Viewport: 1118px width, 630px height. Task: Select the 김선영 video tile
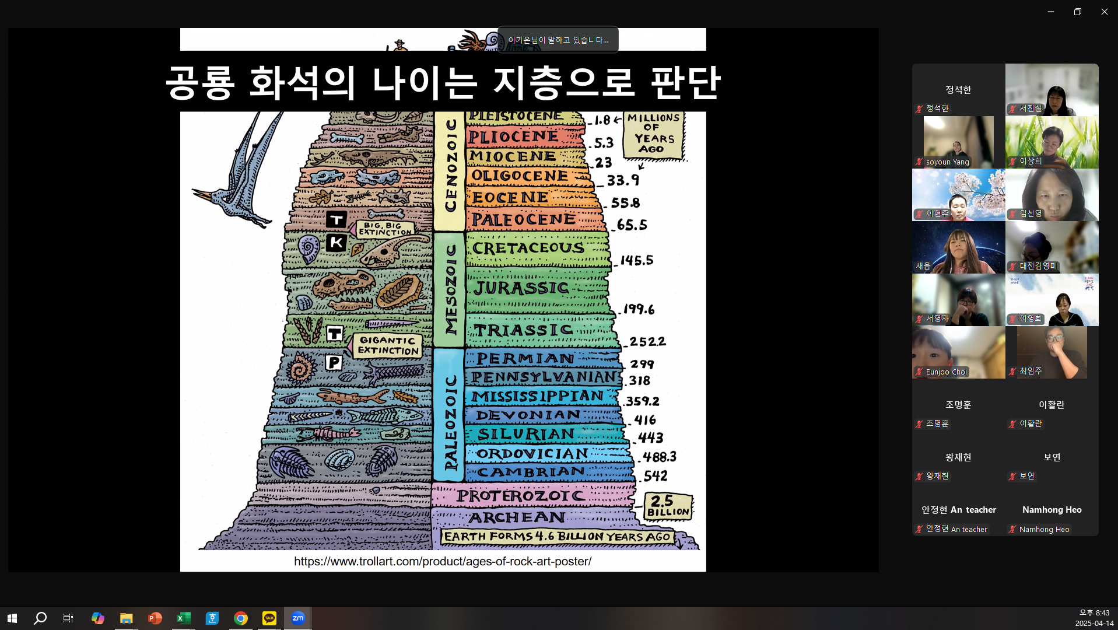pos(1052,195)
